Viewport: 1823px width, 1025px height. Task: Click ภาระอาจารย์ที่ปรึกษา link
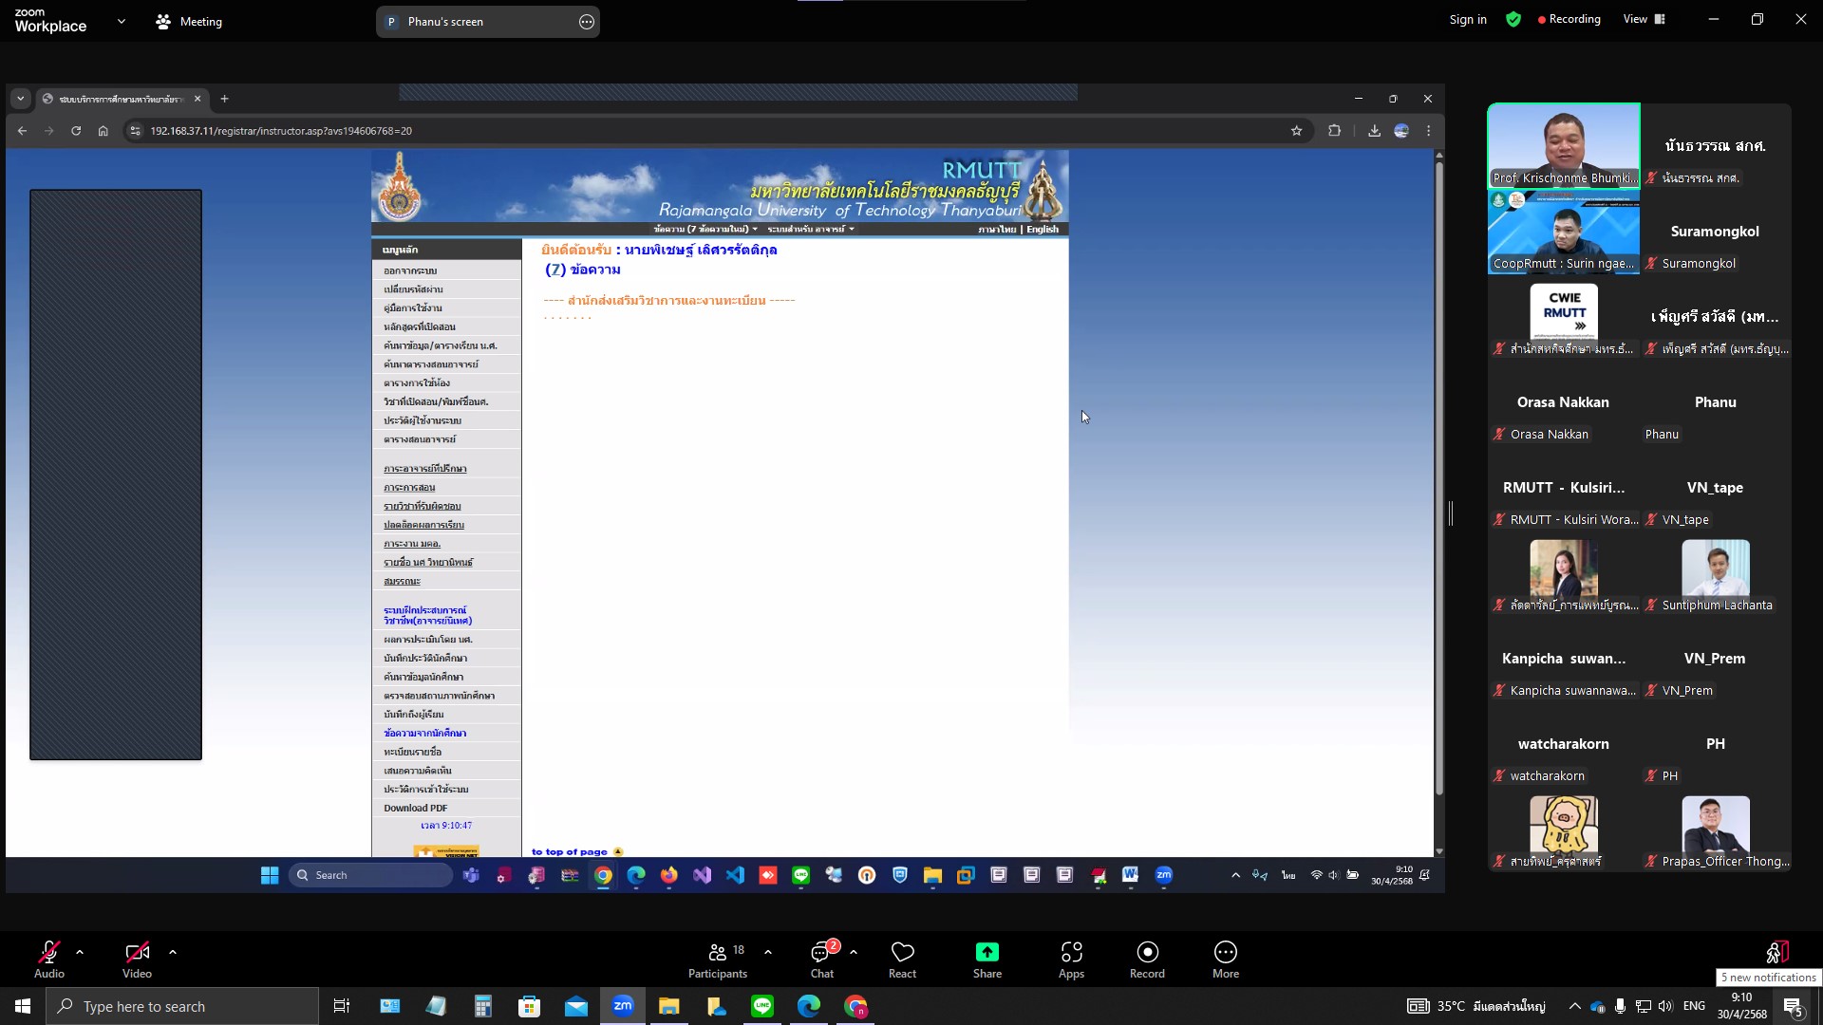point(425,469)
